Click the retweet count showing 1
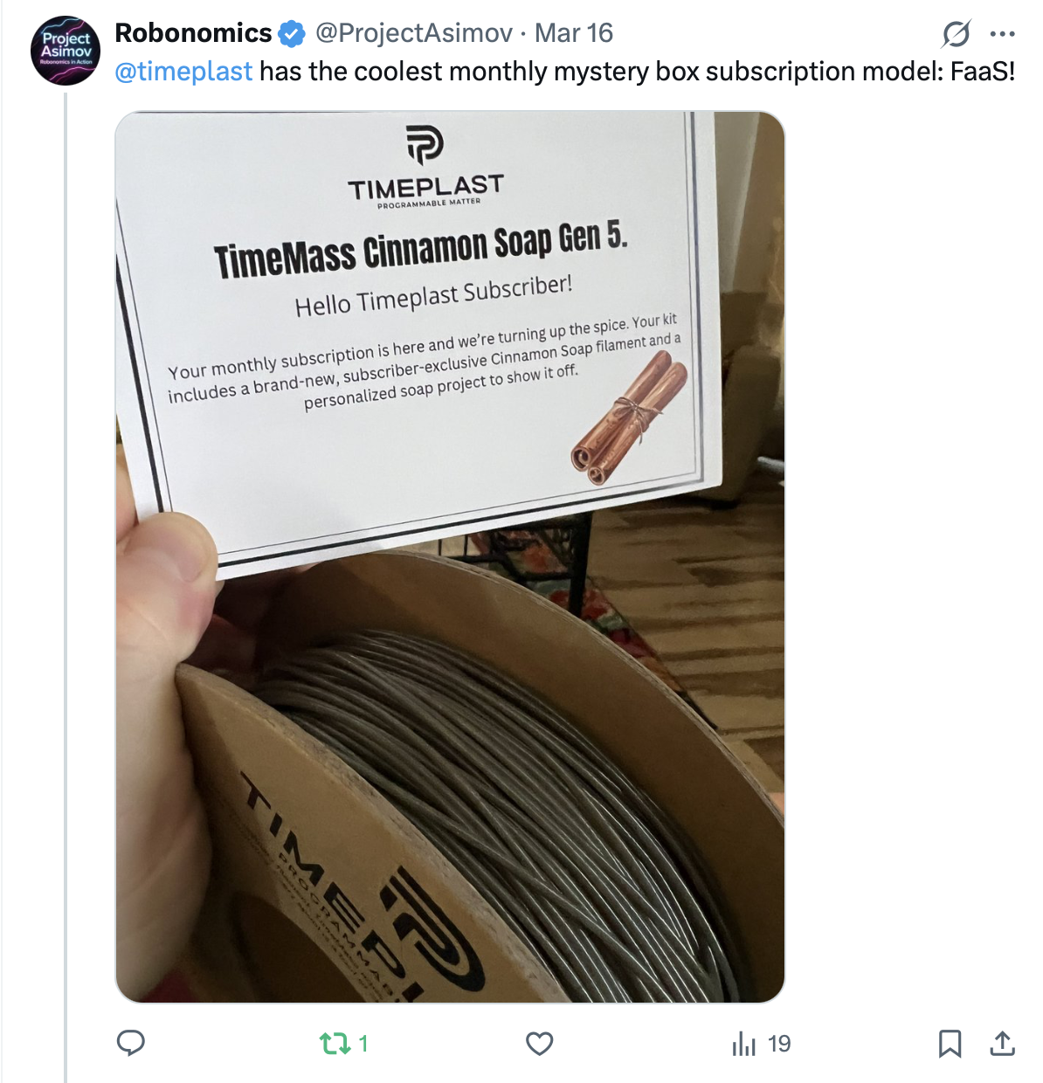This screenshot has width=1043, height=1083. point(363,1043)
